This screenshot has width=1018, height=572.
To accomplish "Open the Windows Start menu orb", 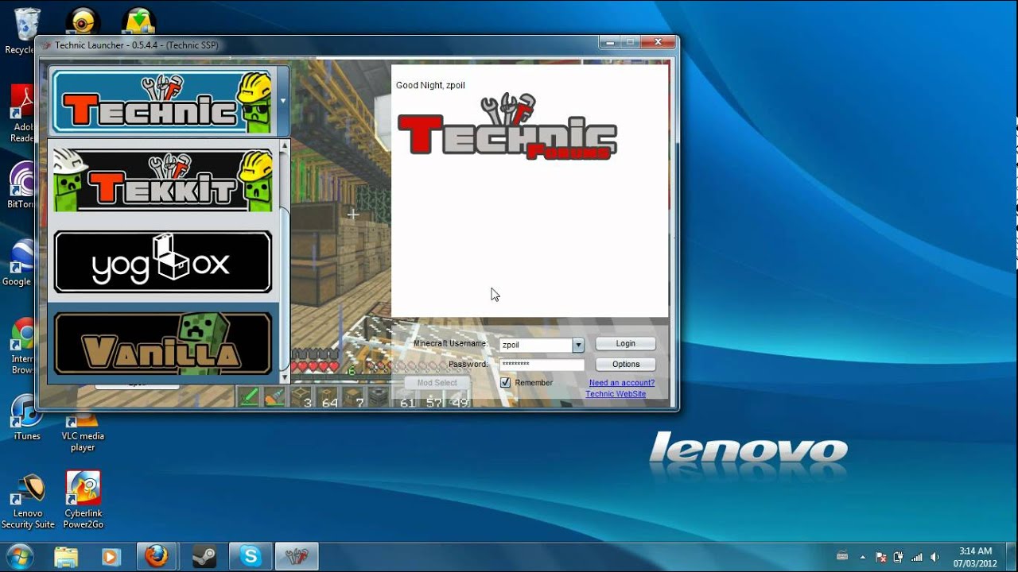I will coord(20,555).
